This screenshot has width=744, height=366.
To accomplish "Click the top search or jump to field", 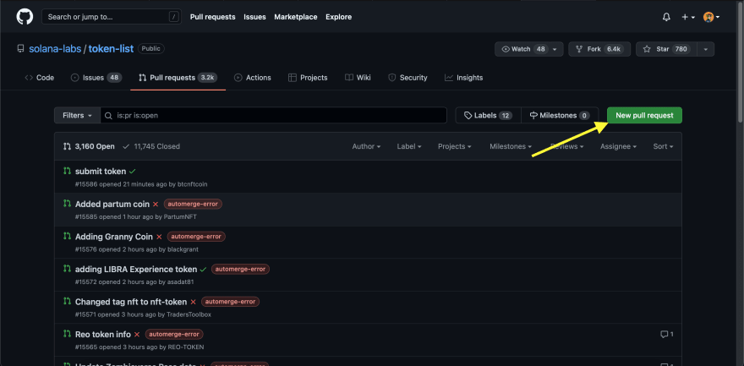I will point(112,17).
